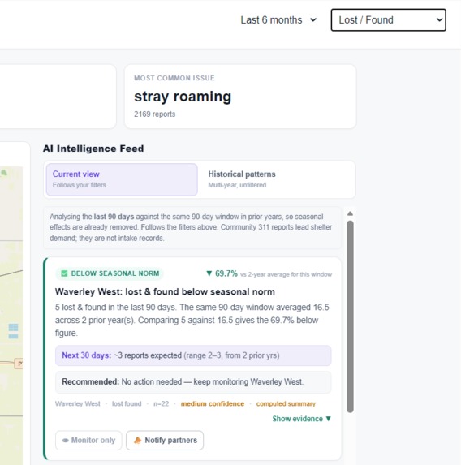Click the green check icon in Below Seasonal Norm badge
This screenshot has height=465, width=461.
click(x=64, y=273)
